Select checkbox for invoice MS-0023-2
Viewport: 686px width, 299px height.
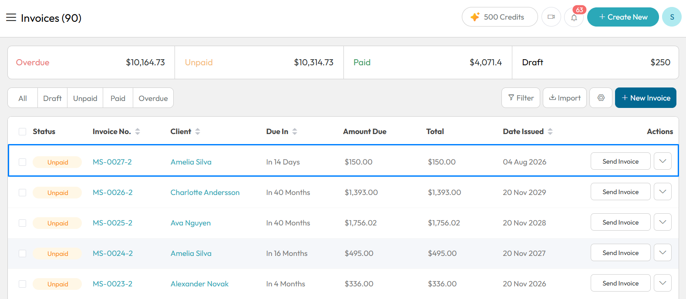[x=22, y=284]
